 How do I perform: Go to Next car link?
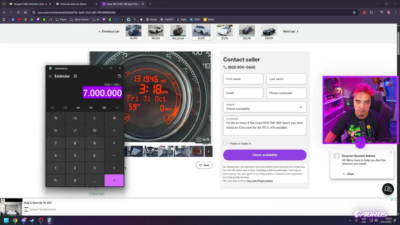291,31
